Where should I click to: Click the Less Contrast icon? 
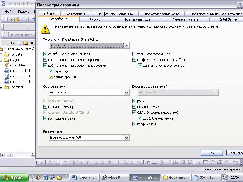tap(125, 162)
